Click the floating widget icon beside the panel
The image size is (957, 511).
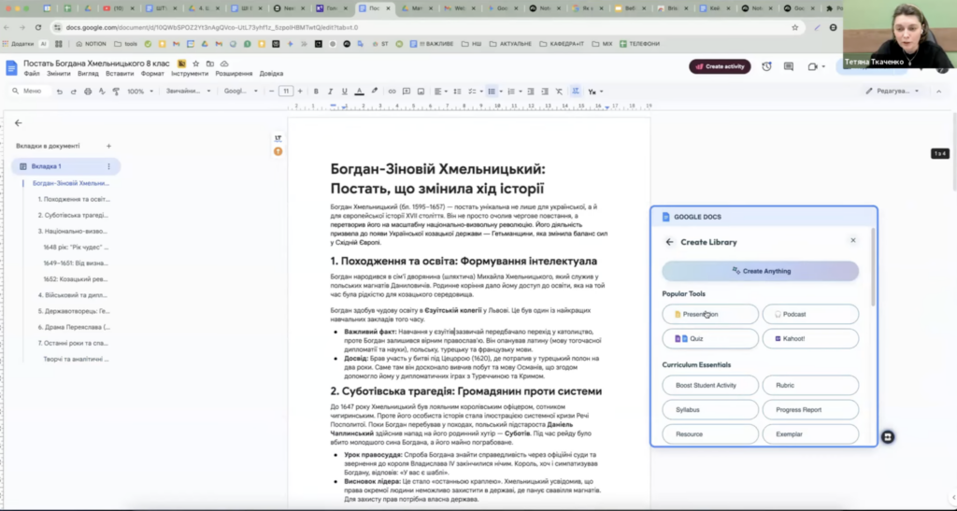(x=888, y=437)
